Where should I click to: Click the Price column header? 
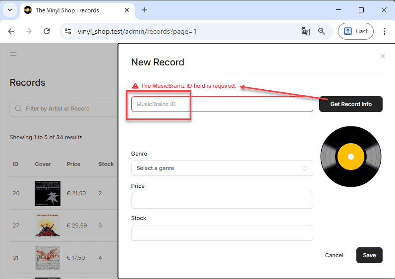pos(73,164)
